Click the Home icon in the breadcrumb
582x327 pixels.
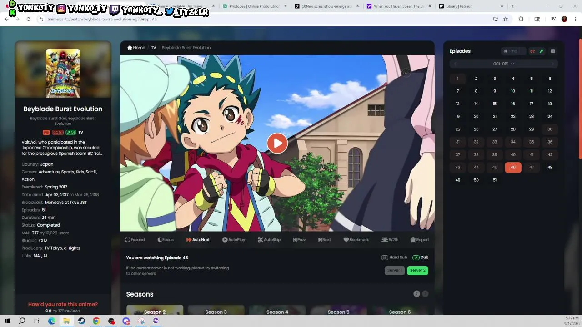[130, 48]
